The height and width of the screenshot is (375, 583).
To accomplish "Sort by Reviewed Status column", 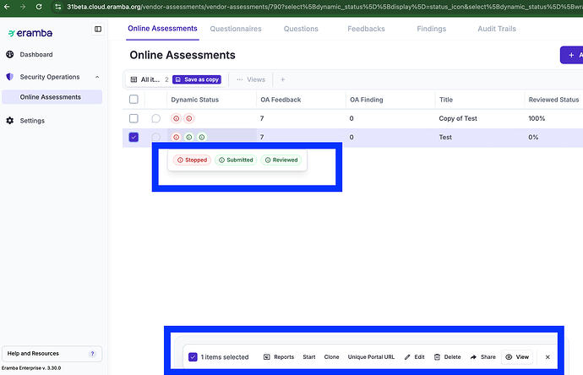I will (x=553, y=100).
